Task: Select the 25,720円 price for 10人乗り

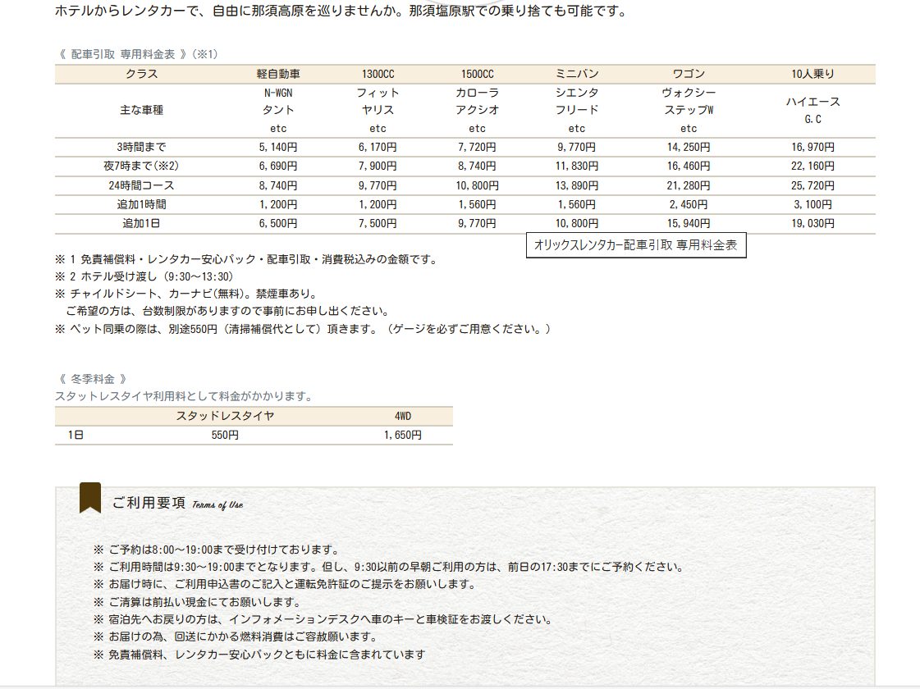Action: point(812,185)
